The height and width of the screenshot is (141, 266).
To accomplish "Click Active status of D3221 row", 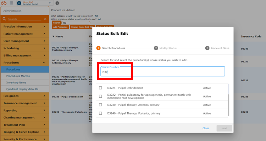I will coord(207,88).
